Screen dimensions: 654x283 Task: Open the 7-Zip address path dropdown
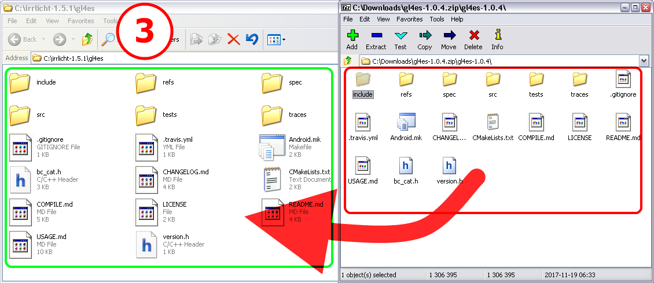644,61
